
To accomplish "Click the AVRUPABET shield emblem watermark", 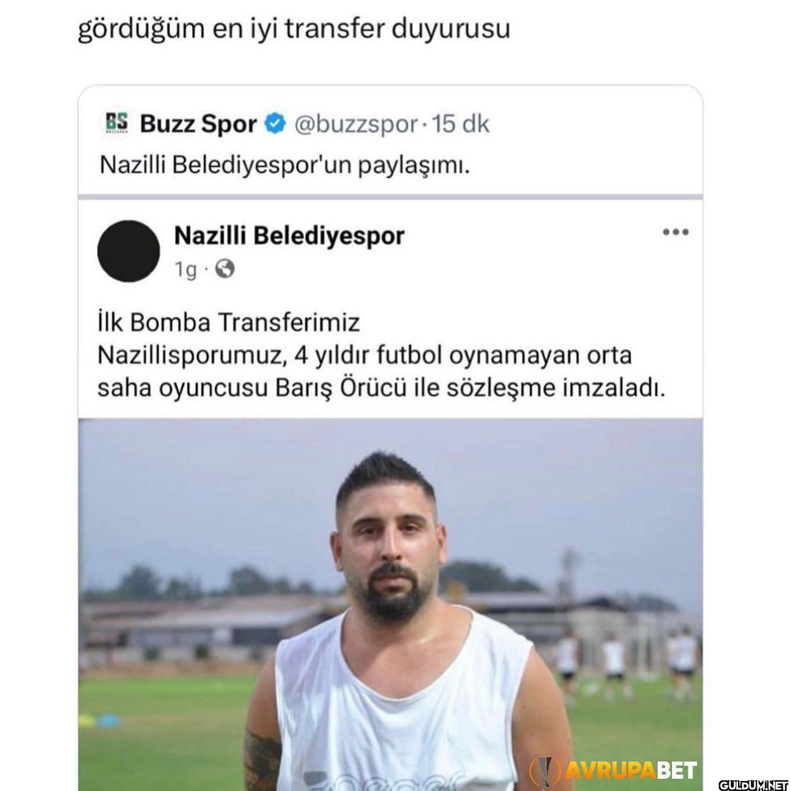I will [545, 770].
